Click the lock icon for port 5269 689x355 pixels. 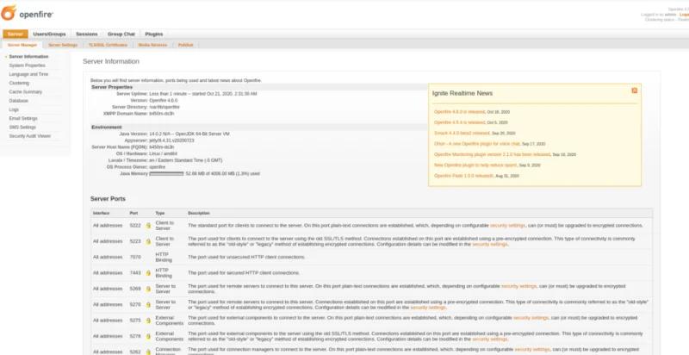click(x=148, y=289)
